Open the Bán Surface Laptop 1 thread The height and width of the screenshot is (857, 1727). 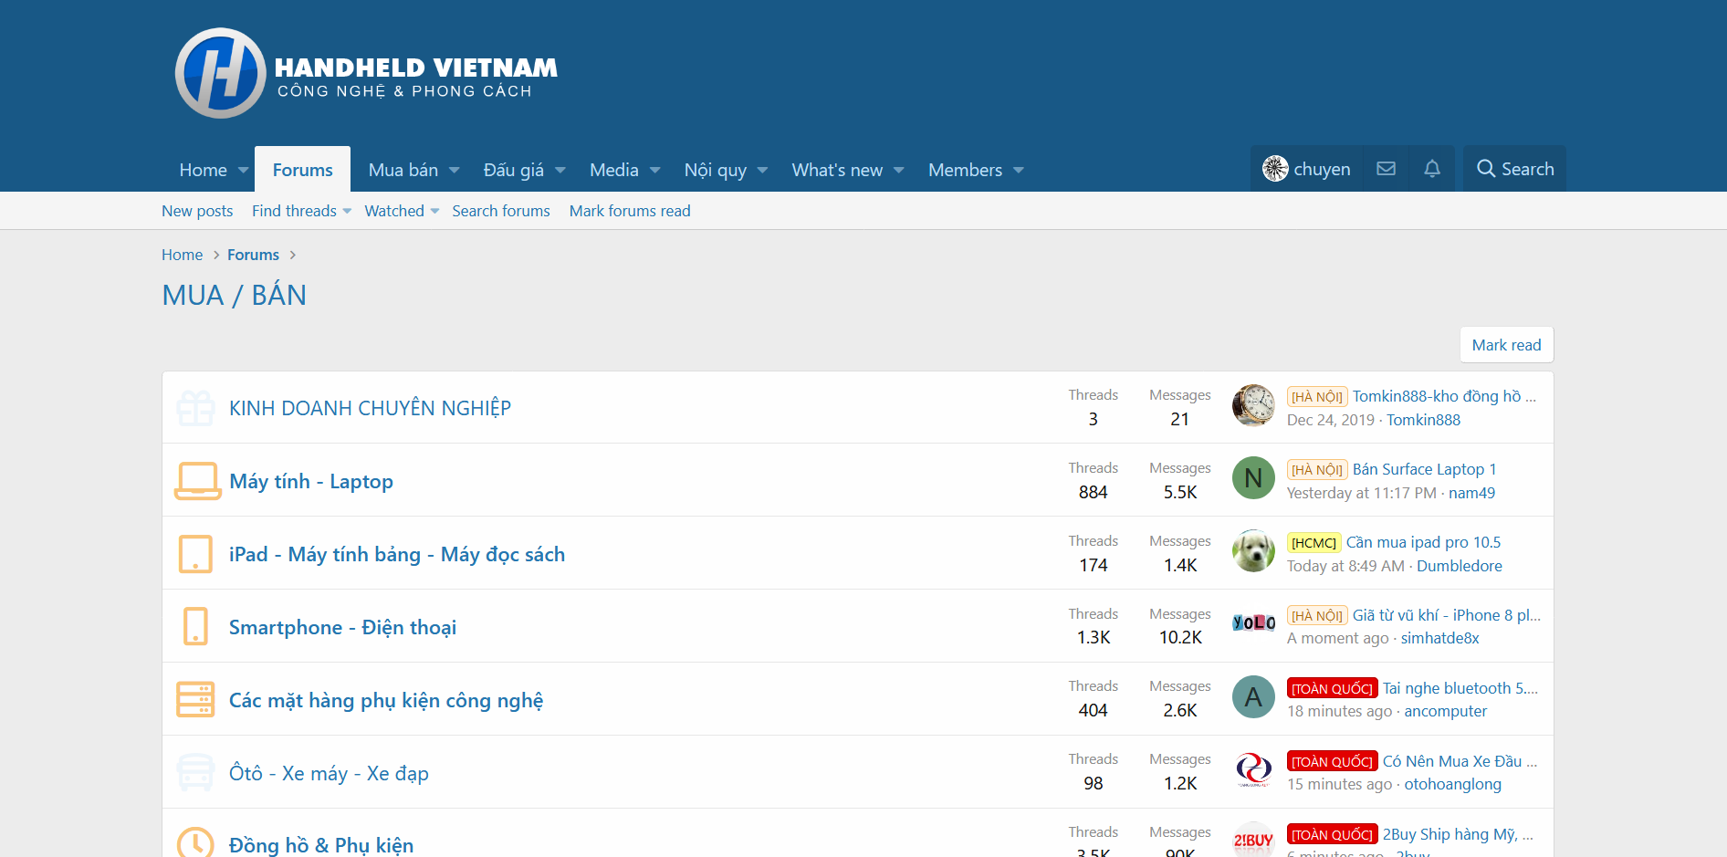1424,469
